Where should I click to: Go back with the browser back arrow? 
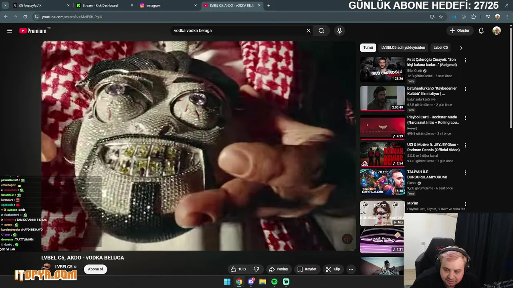pos(6,17)
